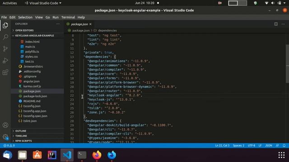This screenshot has height=162, width=289.
Task: Open editor More Actions ellipsis
Action: click(x=283, y=24)
